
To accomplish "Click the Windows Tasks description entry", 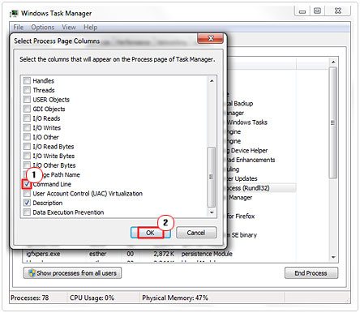I will pos(247,122).
